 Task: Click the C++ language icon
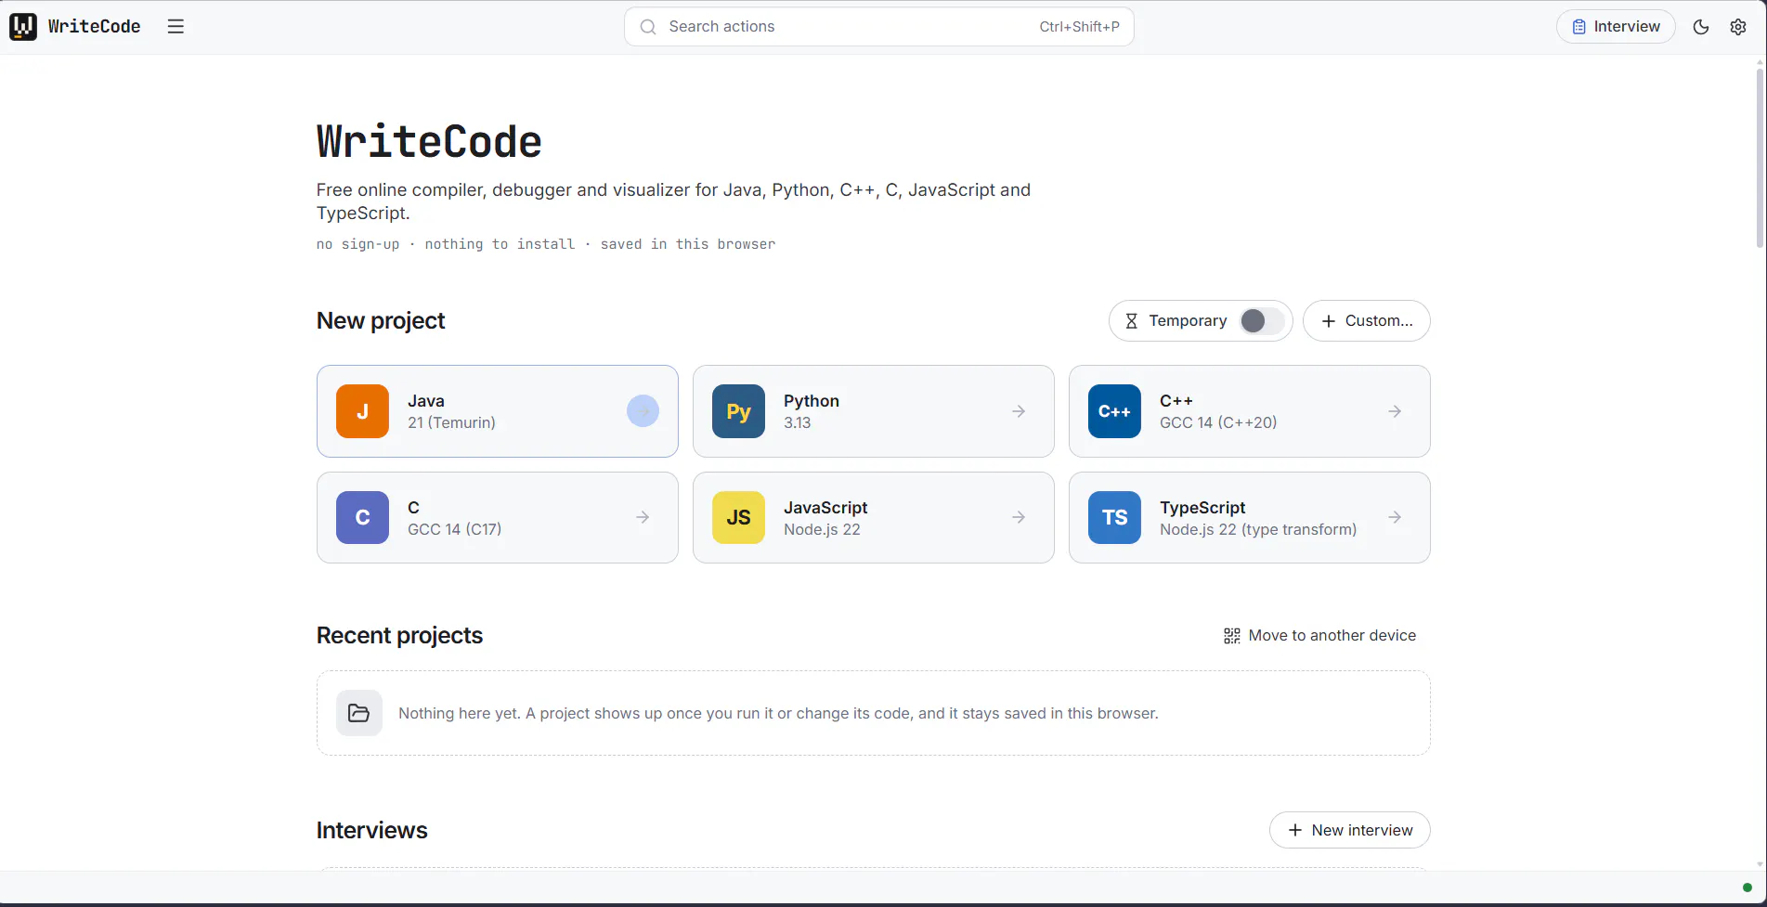1114,411
